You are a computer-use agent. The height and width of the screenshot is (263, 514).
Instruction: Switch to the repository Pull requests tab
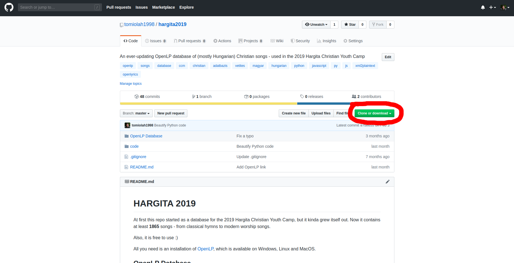coord(190,41)
